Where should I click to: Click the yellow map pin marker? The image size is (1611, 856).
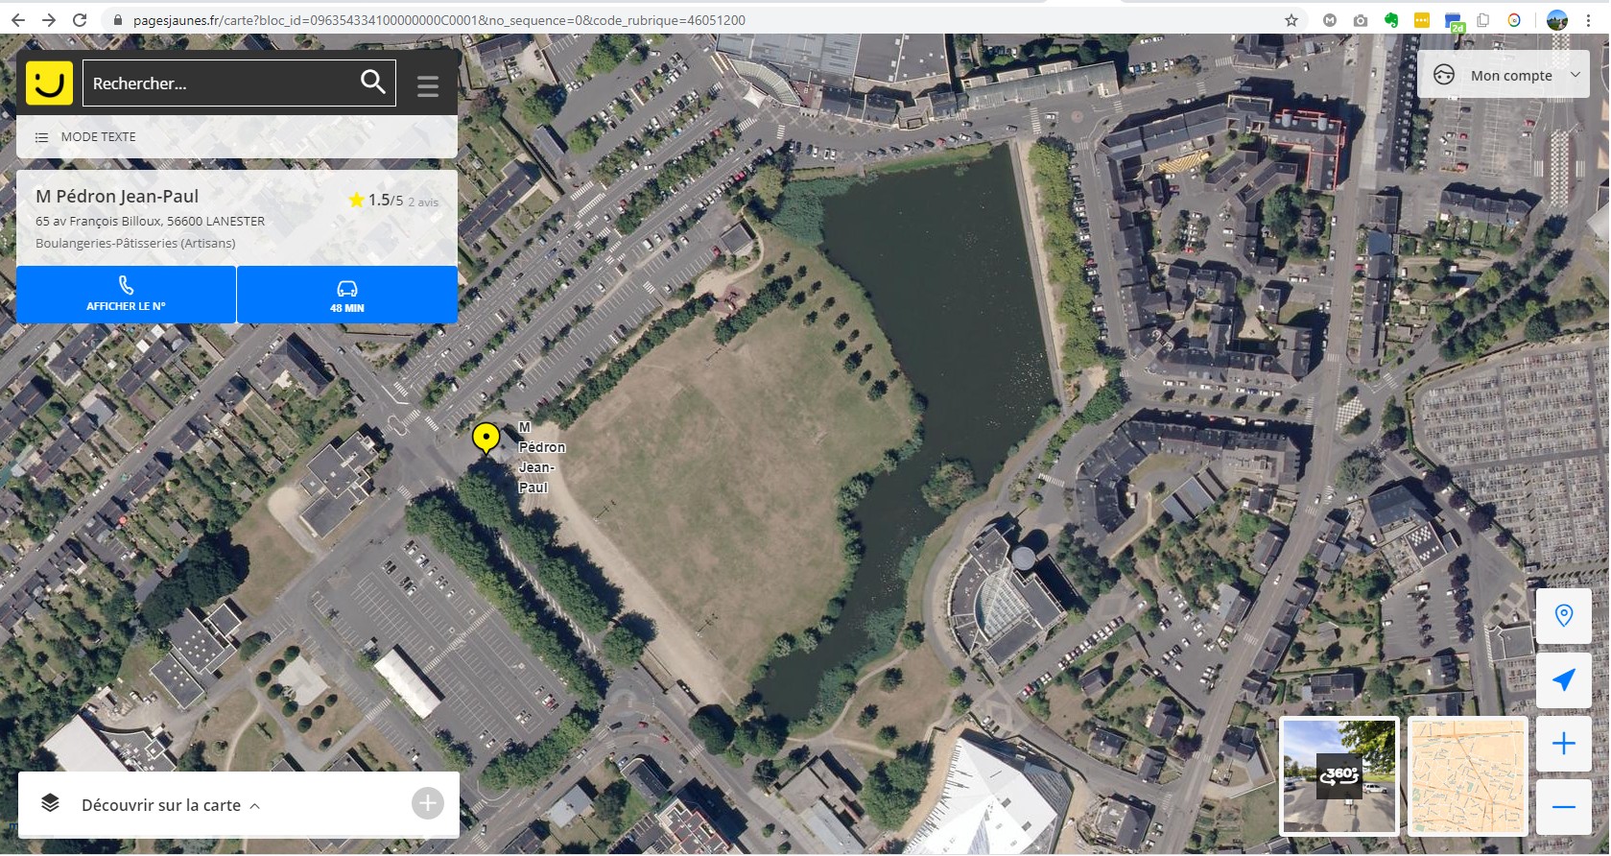486,439
